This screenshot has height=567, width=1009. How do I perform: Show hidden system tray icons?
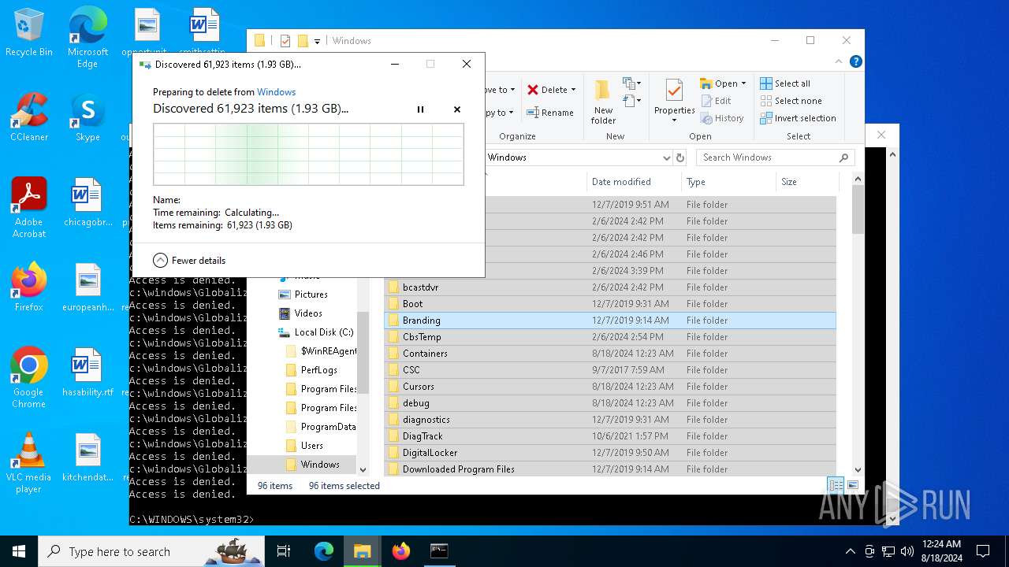click(x=850, y=551)
